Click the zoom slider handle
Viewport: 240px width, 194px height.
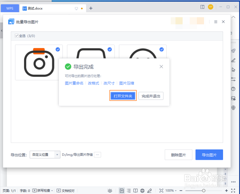pos(204,190)
